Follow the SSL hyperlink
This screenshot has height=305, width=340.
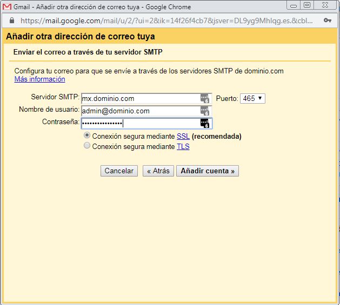point(183,137)
